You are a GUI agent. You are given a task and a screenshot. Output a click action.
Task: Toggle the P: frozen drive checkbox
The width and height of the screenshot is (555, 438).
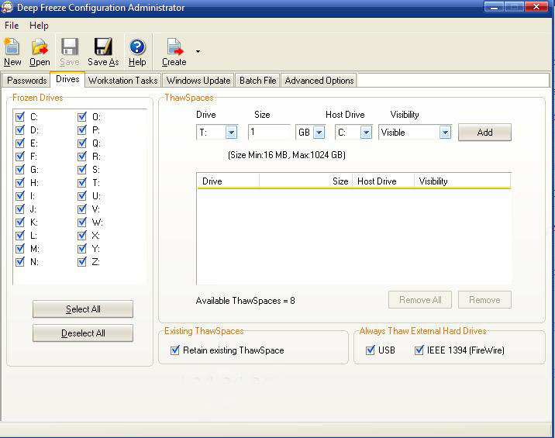[82, 130]
